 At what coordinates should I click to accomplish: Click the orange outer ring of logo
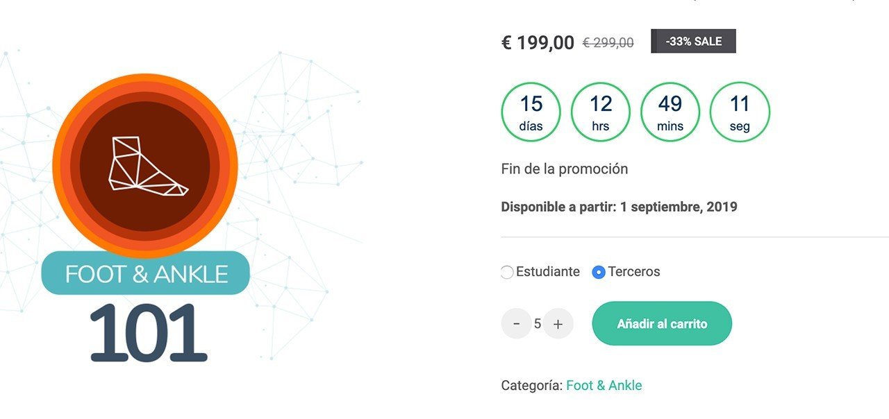(61, 166)
